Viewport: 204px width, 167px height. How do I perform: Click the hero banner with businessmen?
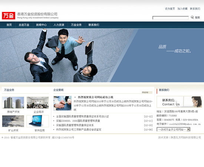(x=102, y=55)
